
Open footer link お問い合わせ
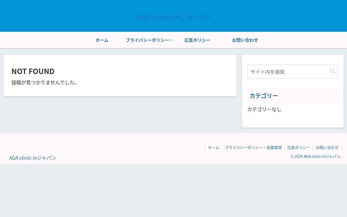tap(327, 148)
